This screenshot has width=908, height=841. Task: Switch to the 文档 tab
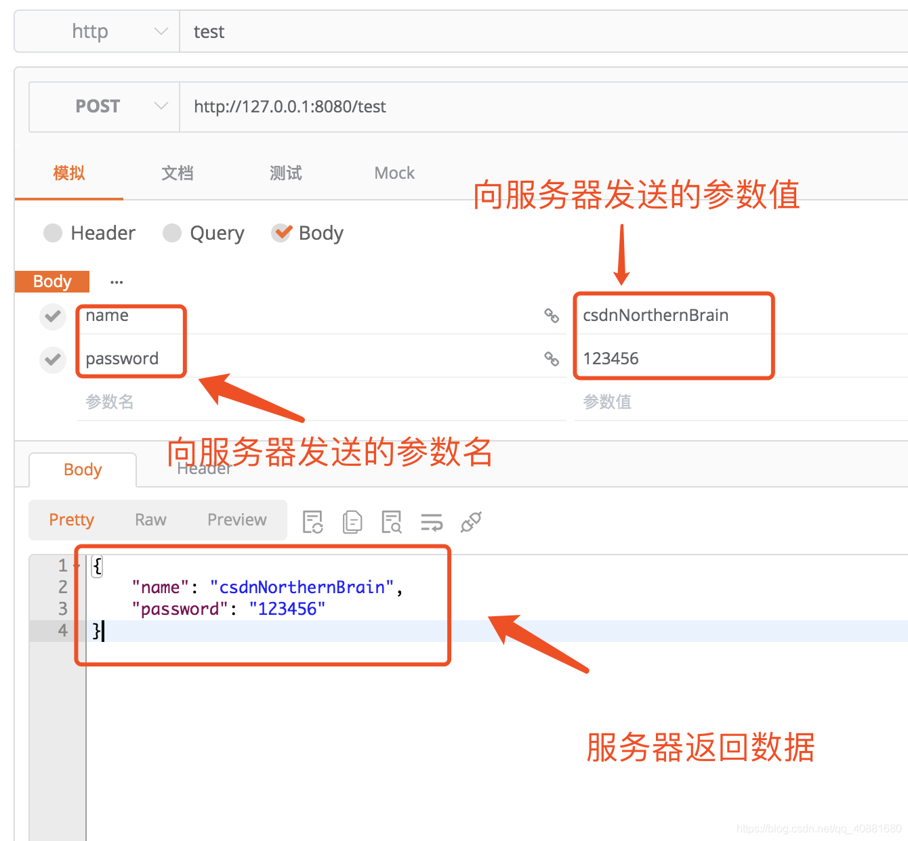(178, 173)
